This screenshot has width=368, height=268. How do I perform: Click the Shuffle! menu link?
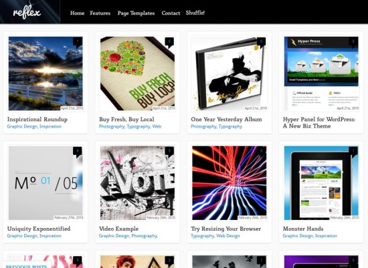(x=195, y=13)
